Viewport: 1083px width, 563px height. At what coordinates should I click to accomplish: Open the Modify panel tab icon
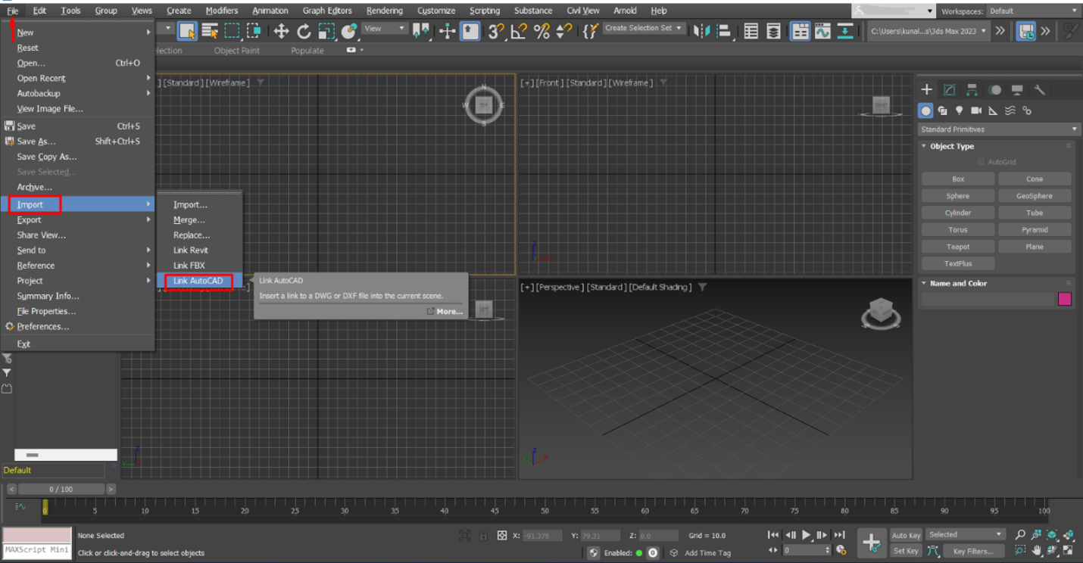(x=949, y=90)
